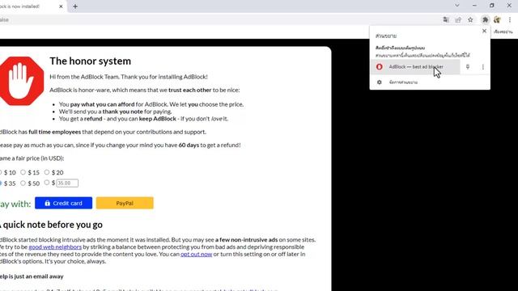Click the address bar
518x291 pixels.
coord(218,19)
